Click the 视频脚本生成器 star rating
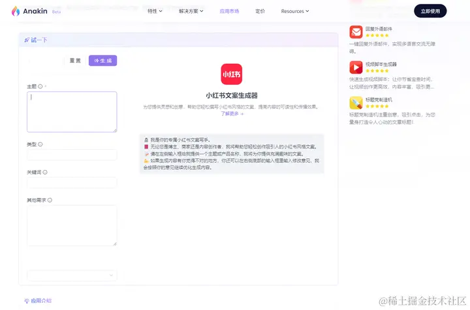 (377, 71)
